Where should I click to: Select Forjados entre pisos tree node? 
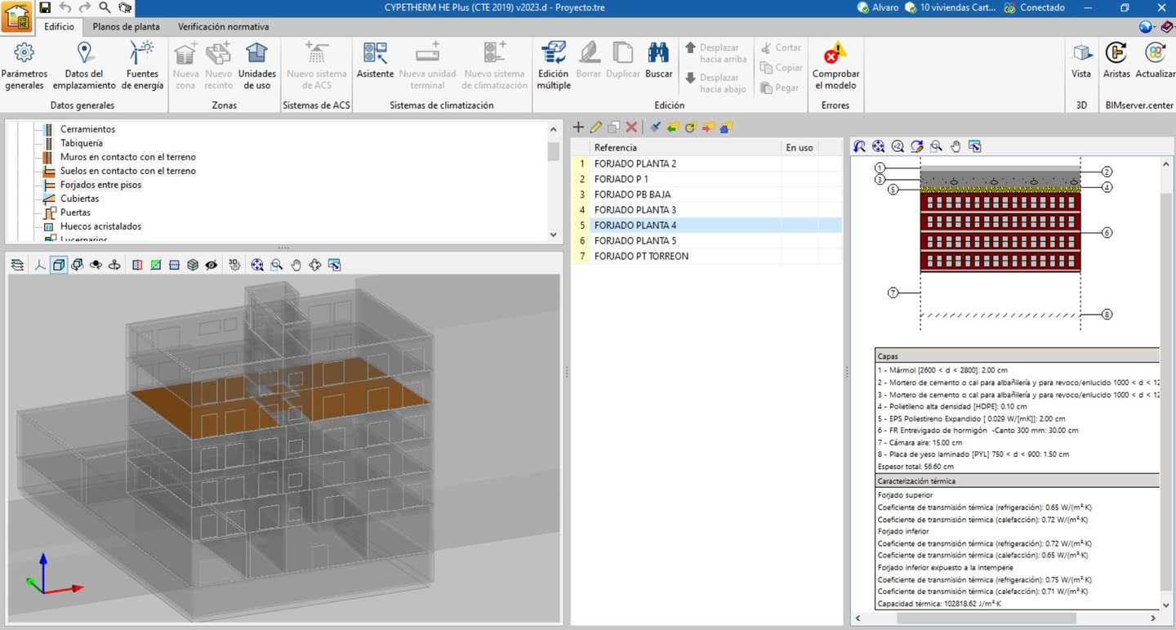point(100,185)
